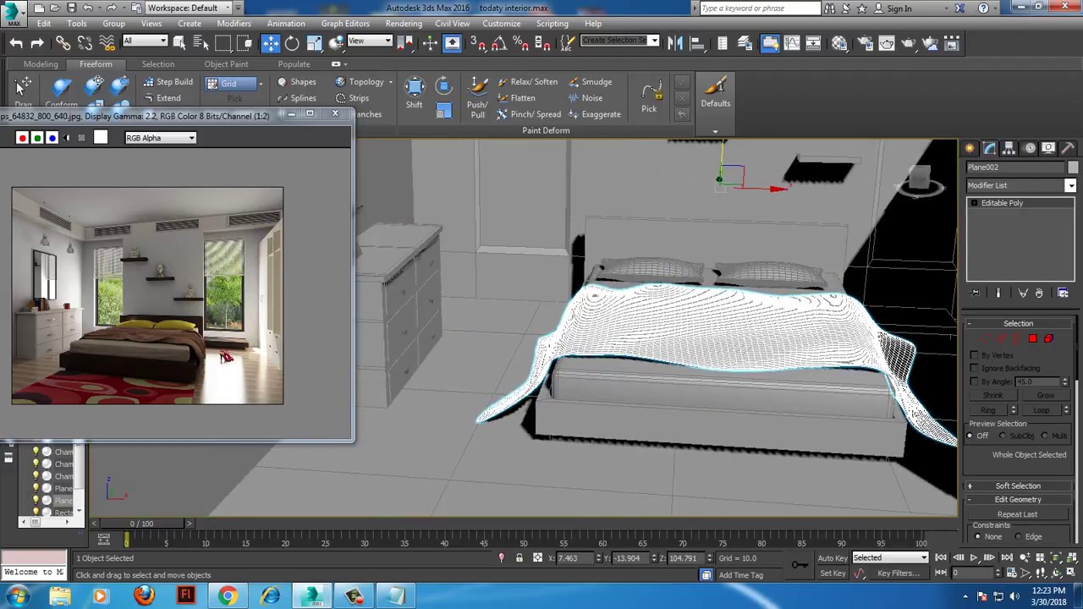Open Firefox from the taskbar
This screenshot has height=609, width=1083.
click(143, 596)
